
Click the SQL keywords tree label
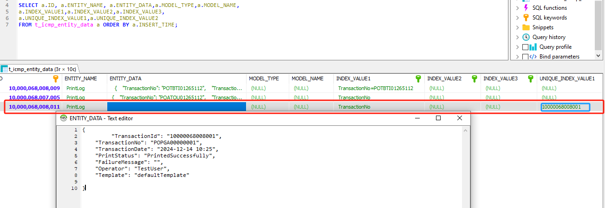click(x=550, y=18)
